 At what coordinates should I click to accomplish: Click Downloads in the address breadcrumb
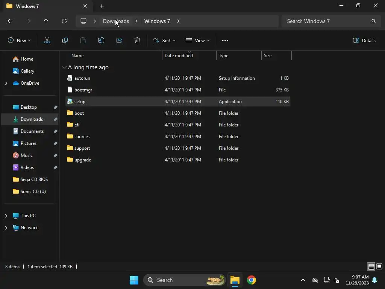click(116, 21)
